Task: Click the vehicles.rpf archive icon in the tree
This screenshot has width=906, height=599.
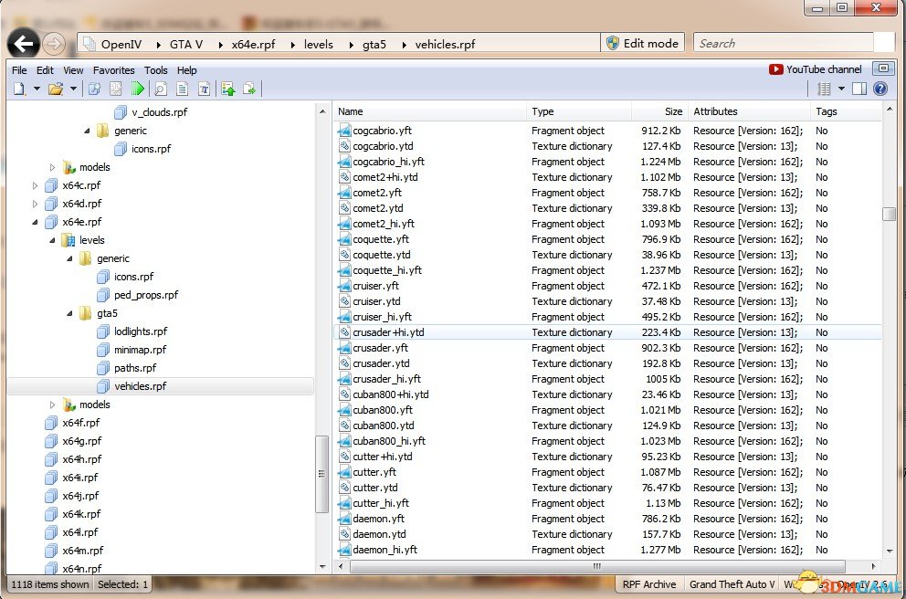Action: tap(103, 386)
